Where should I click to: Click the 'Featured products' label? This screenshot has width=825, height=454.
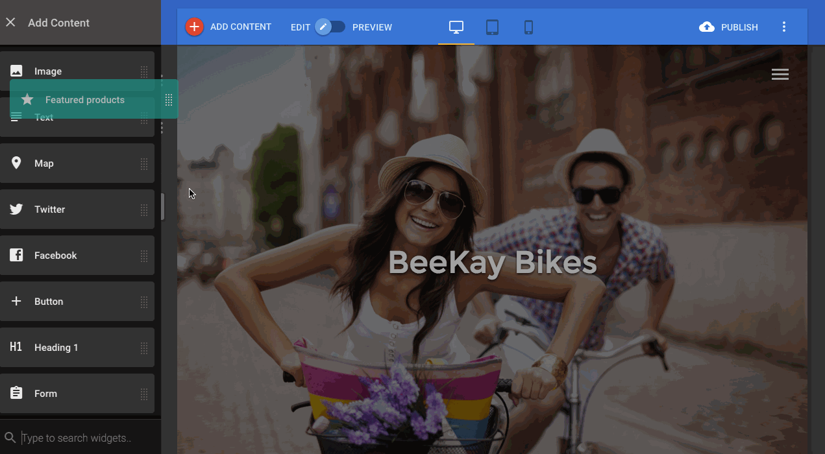85,100
